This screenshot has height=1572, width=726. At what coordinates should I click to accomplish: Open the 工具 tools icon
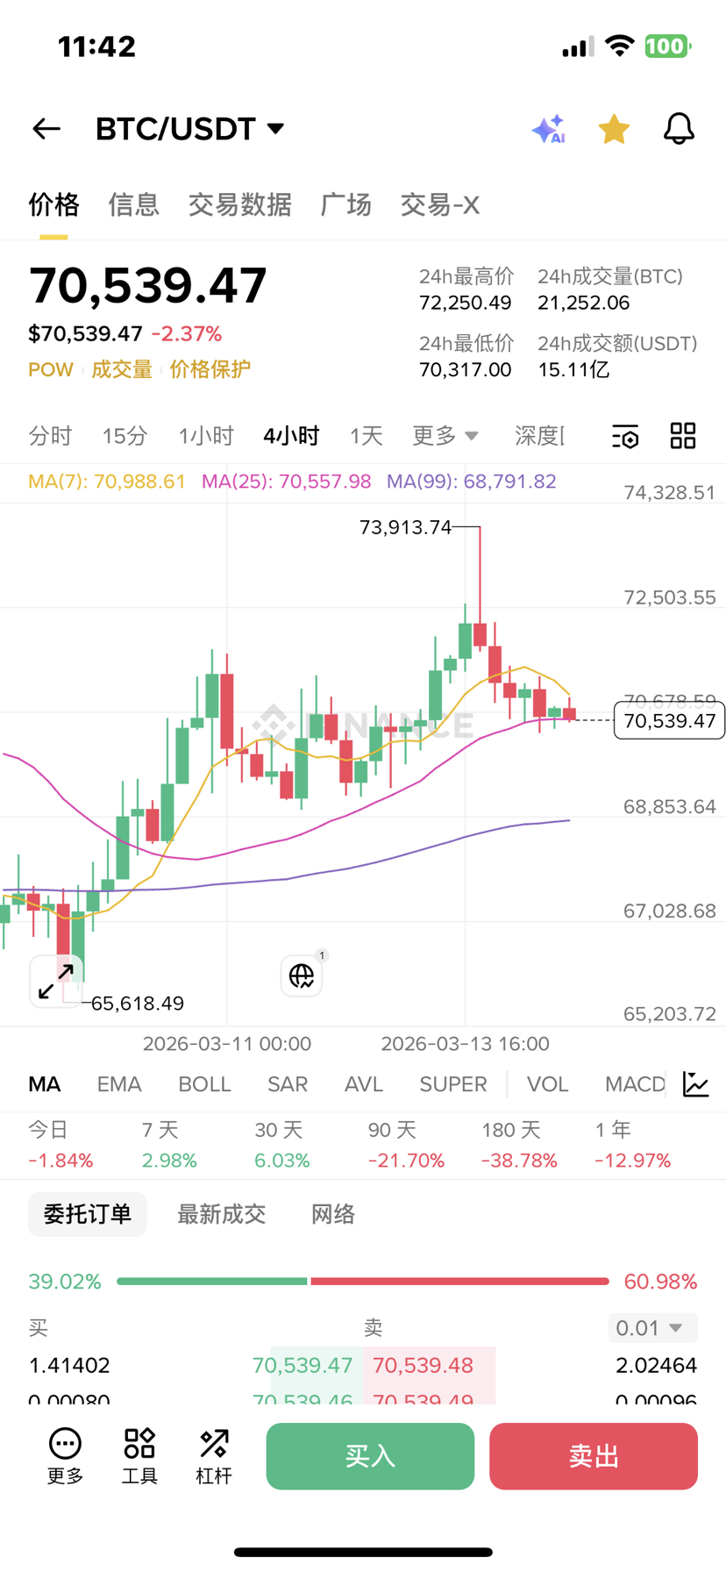(x=139, y=1456)
